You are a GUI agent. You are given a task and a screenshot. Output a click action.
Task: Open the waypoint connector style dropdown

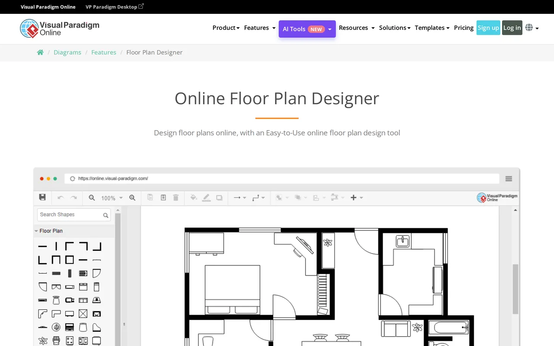click(258, 198)
